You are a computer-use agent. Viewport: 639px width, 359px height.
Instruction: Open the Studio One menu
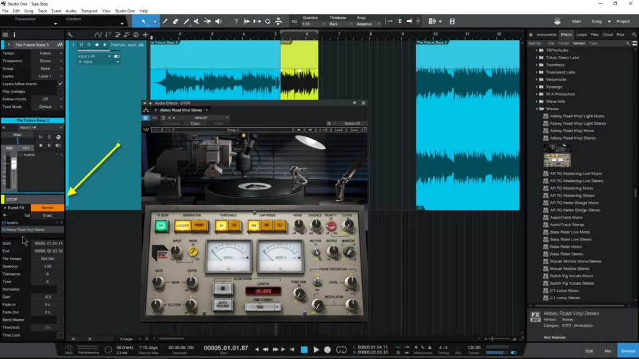(125, 11)
